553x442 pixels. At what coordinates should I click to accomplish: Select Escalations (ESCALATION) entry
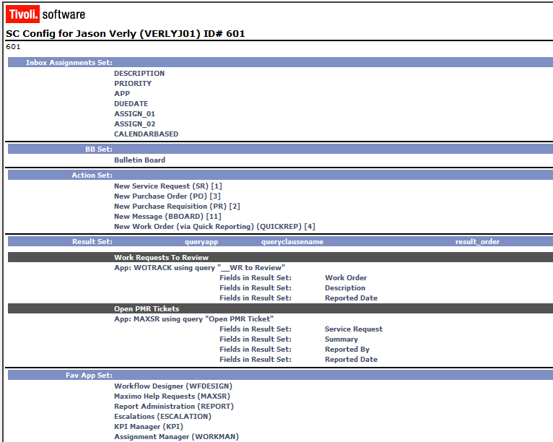point(162,417)
